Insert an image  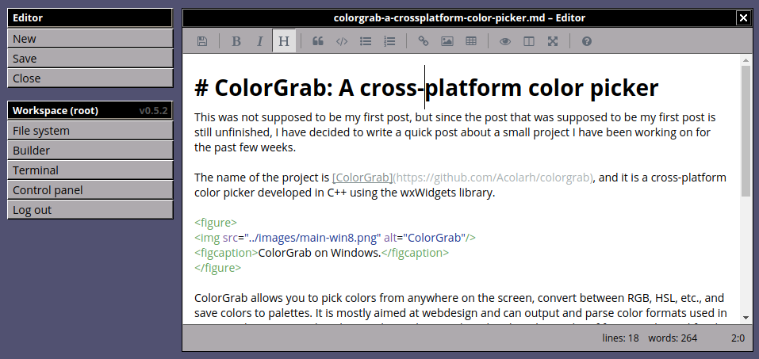447,41
